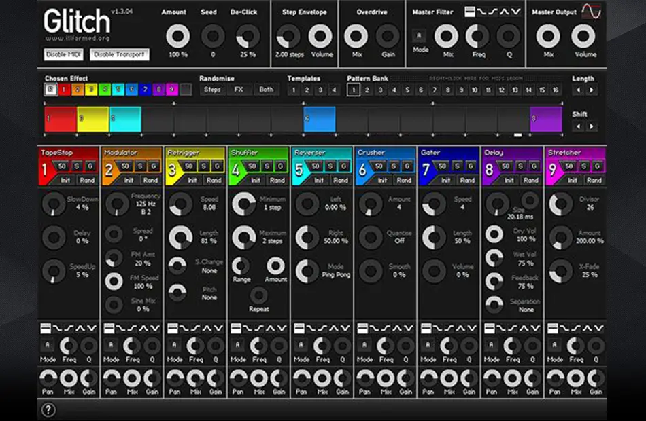
Task: Pick the magenta chosen effect swatch 9
Action: (x=172, y=90)
